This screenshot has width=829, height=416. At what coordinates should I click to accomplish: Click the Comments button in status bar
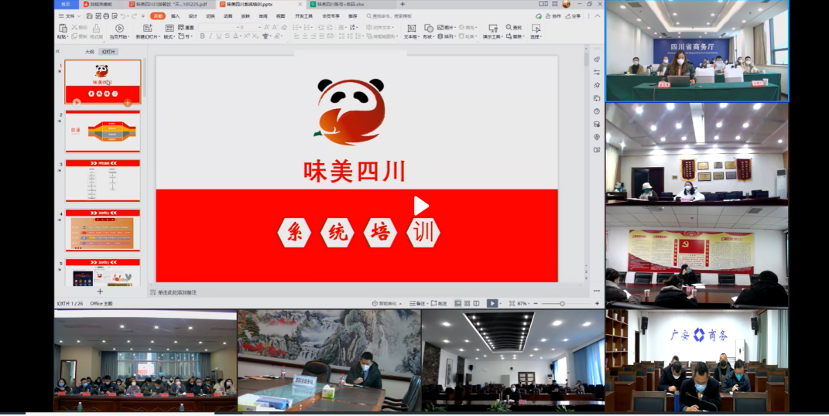pyautogui.click(x=439, y=304)
